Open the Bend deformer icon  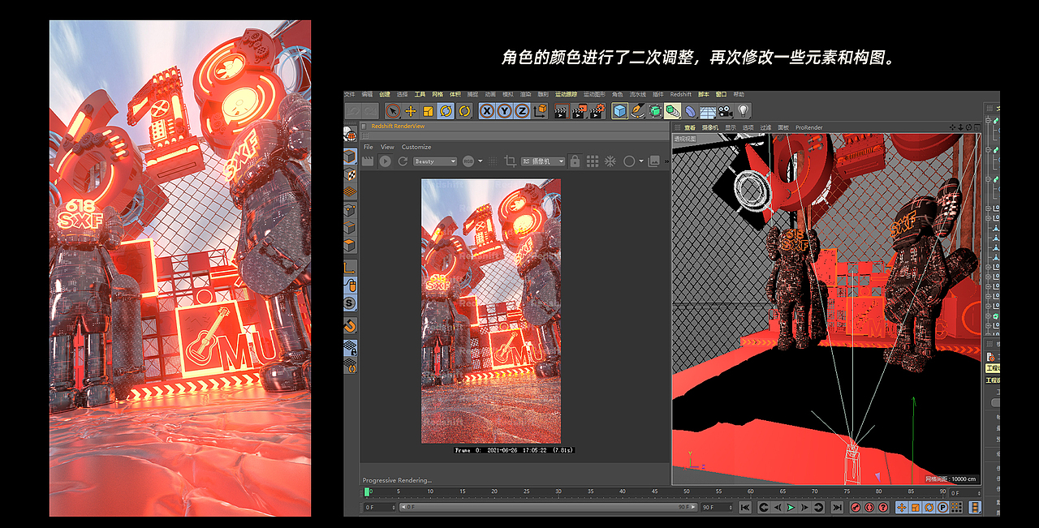[690, 111]
